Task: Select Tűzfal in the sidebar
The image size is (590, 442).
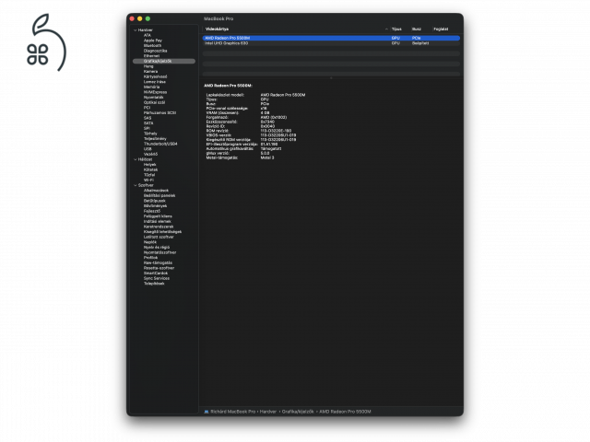Action: 149,175
